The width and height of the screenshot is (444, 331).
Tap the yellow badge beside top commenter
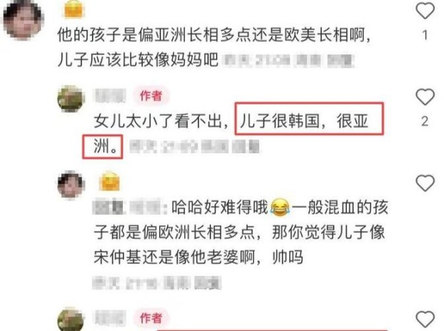pos(73,8)
